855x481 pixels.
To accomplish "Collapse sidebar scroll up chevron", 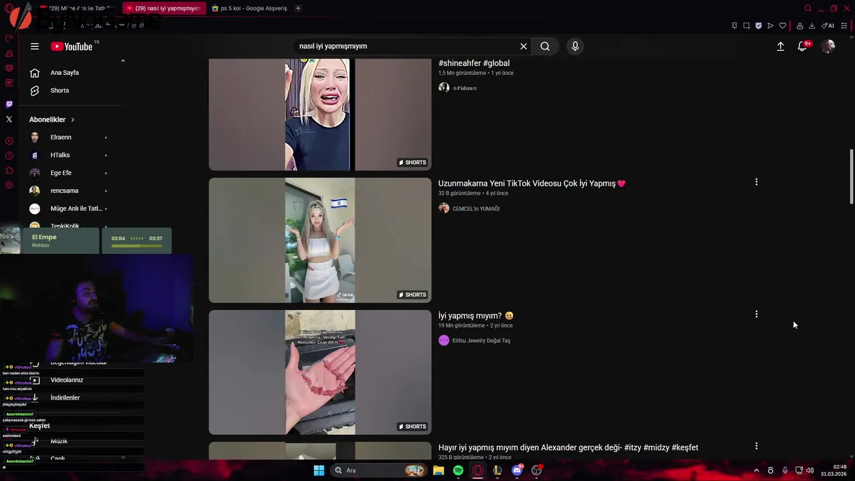I will click(x=123, y=61).
